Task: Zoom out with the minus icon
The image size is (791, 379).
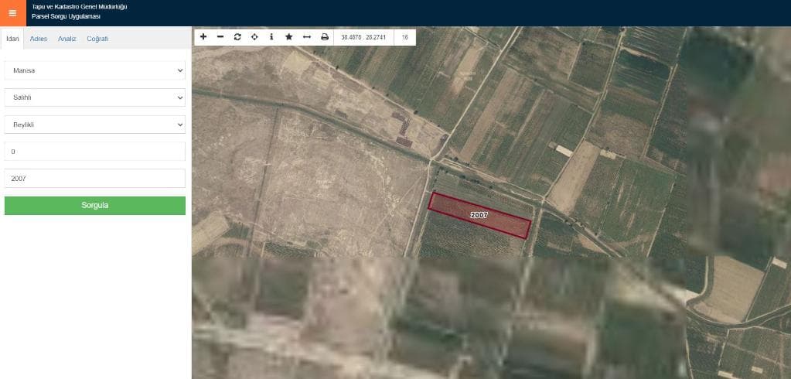Action: click(220, 37)
